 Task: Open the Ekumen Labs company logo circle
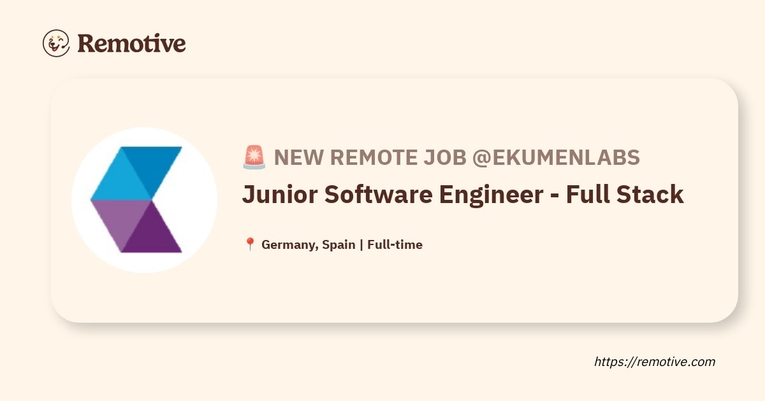point(145,200)
